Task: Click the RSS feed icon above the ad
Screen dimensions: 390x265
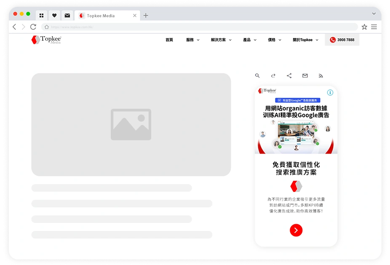Action: click(x=321, y=76)
